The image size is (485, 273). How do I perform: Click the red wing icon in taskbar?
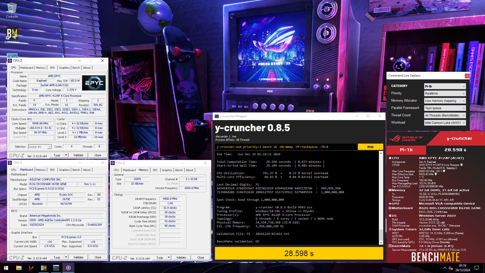(31, 268)
